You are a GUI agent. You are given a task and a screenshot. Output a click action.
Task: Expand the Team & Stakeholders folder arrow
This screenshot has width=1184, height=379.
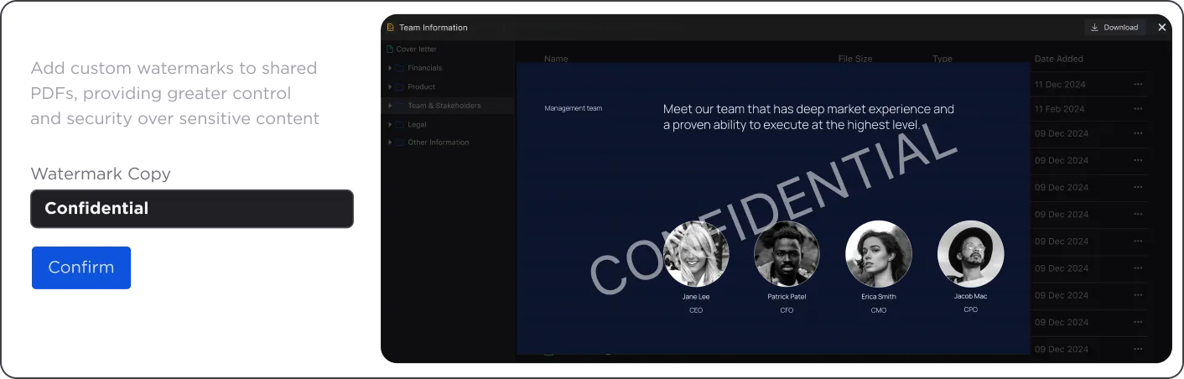click(390, 106)
